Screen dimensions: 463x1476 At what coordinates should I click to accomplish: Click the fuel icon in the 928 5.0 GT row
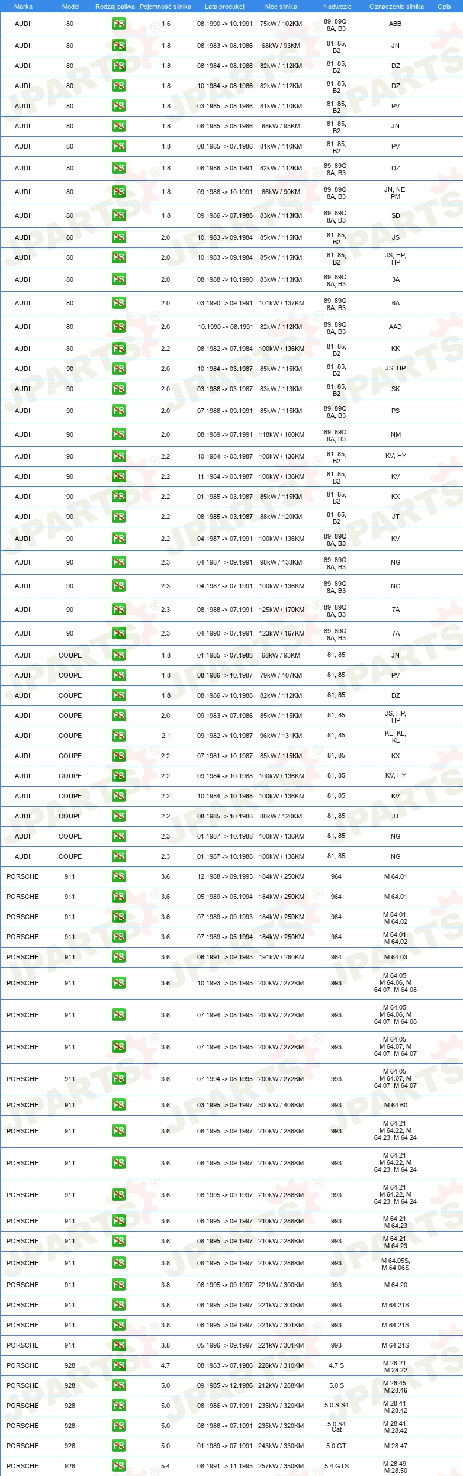[118, 1446]
